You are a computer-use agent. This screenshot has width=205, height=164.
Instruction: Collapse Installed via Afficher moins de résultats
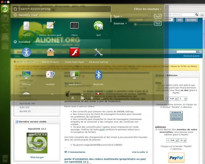tap(47, 42)
